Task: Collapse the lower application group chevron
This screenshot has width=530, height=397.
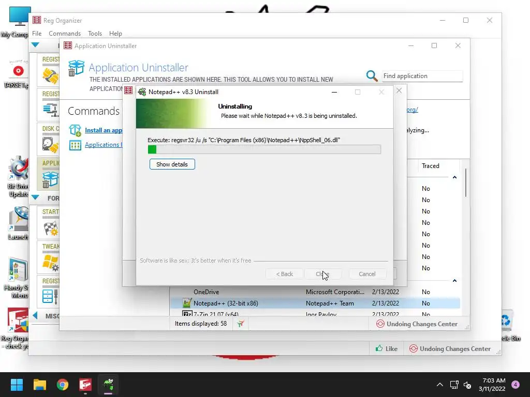Action: [x=454, y=281]
